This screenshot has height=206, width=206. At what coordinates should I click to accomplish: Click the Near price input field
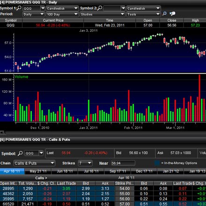(x=123, y=163)
